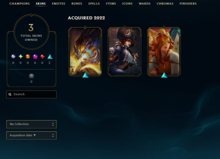220x159 pixels.
Task: Click the orange Legendary rarity gem icon
Action: 28,56
